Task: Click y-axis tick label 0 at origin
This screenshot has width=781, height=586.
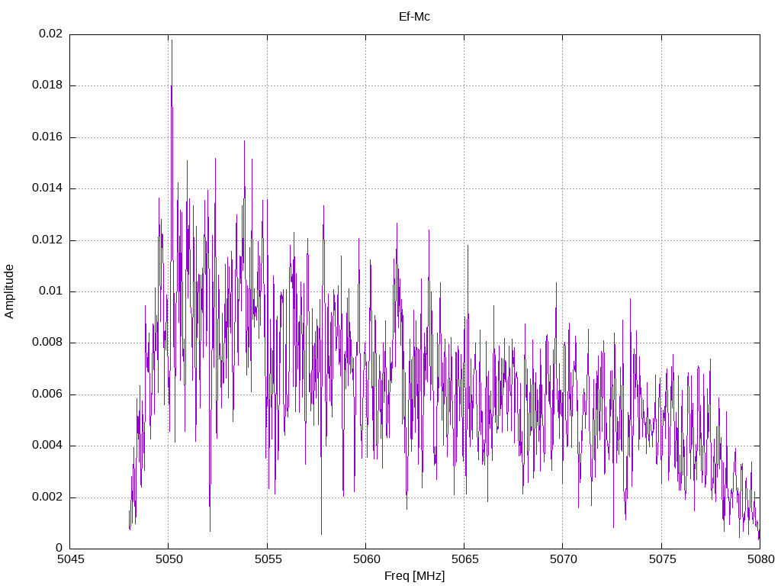Action: point(59,548)
